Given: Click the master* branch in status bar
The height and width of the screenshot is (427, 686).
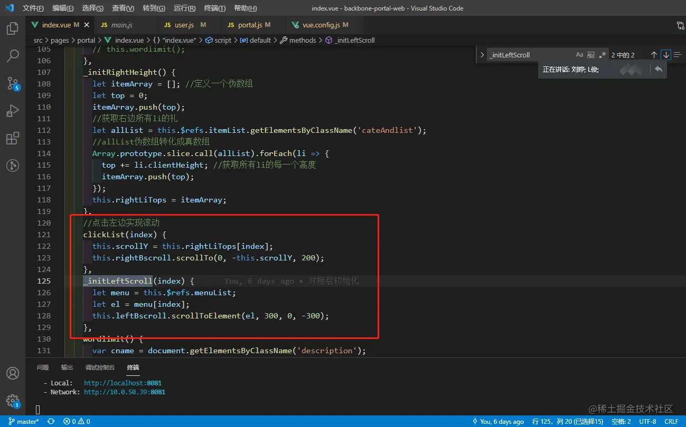Looking at the screenshot, I should click(x=24, y=421).
